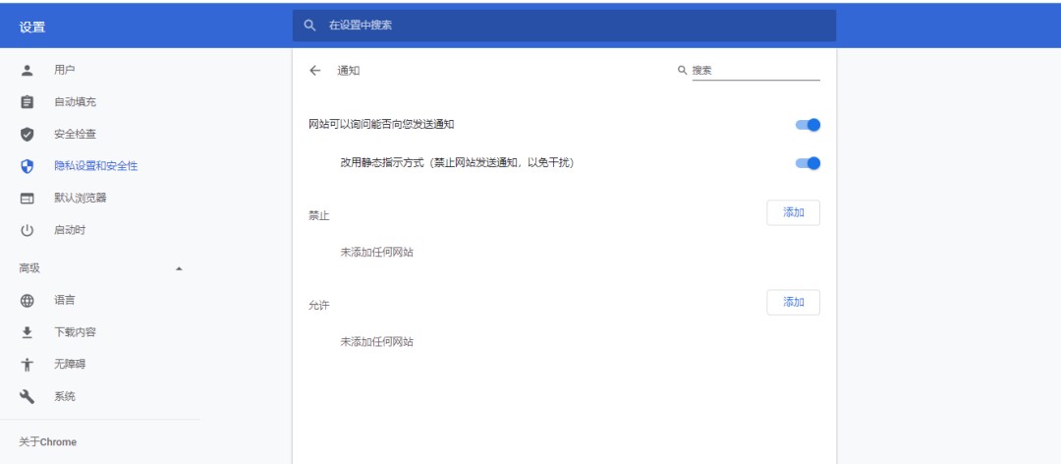Click the download arrow icon for 下载内容

28,332
